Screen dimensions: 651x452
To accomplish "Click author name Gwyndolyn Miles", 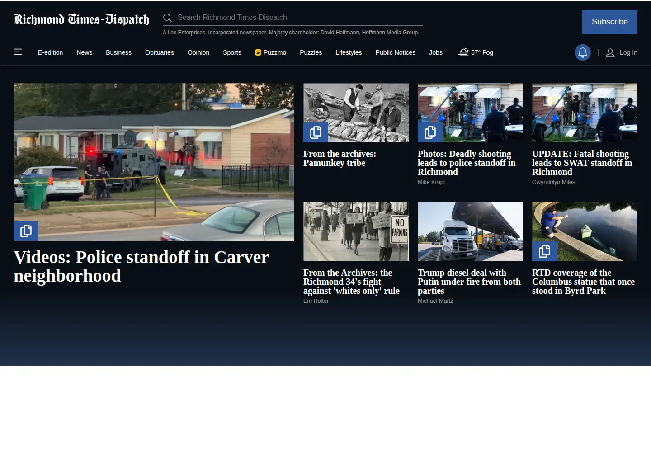I will (x=554, y=182).
